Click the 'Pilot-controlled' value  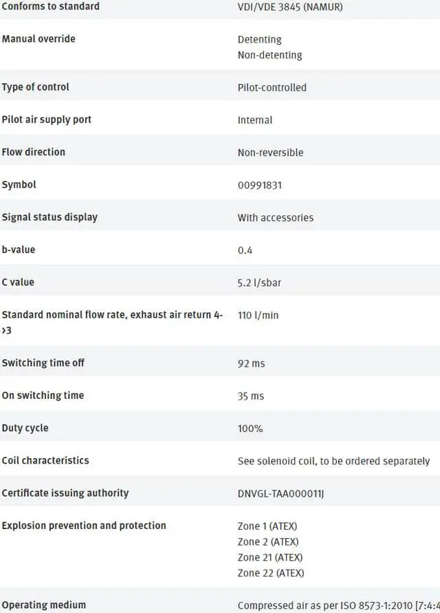(272, 87)
